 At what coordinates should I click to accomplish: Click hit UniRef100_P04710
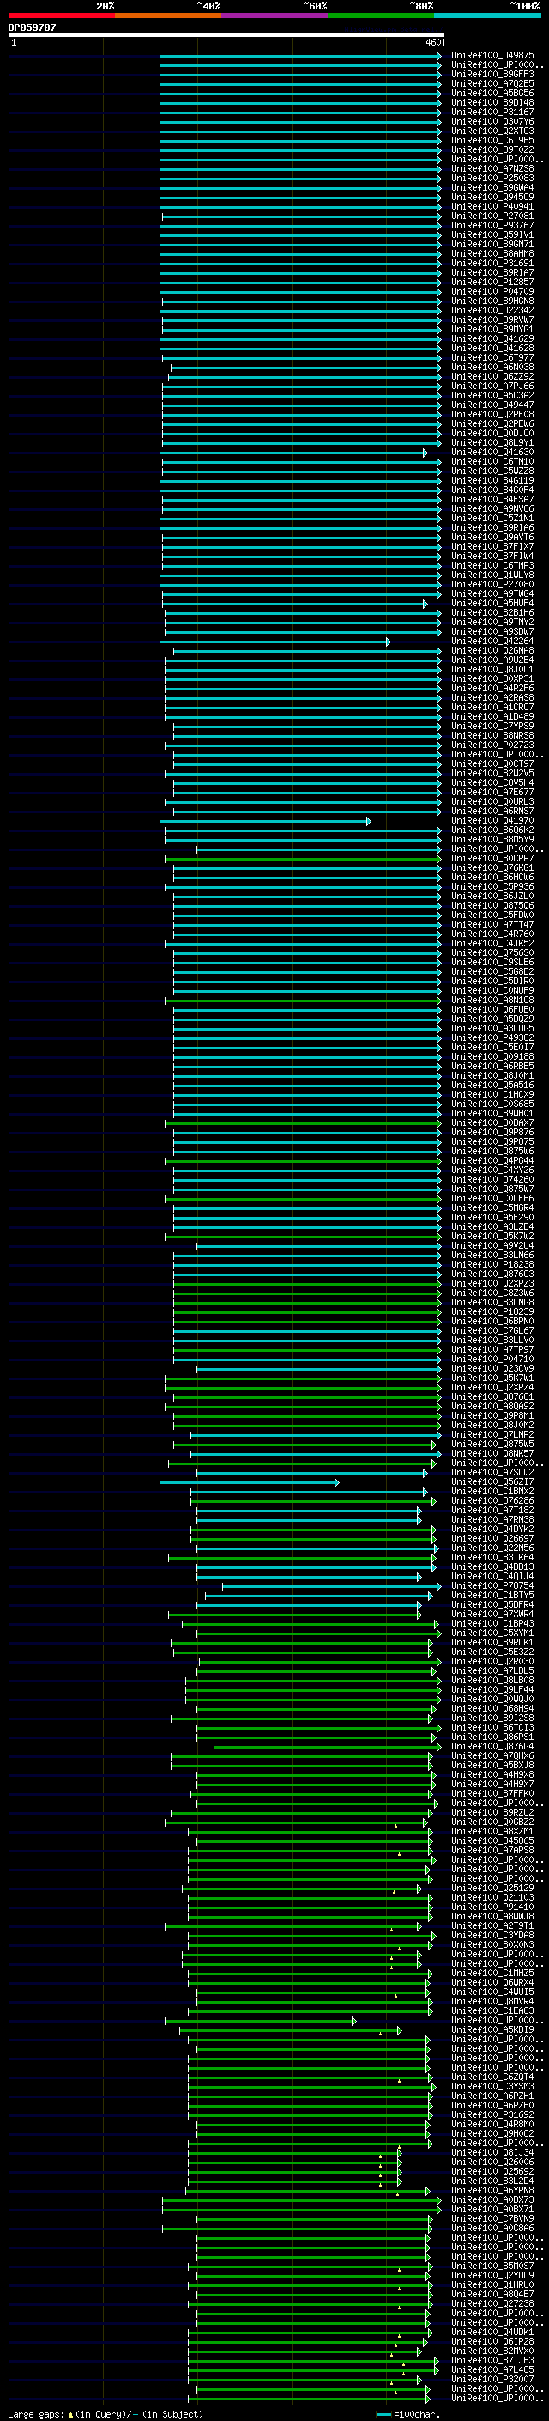point(492,1359)
